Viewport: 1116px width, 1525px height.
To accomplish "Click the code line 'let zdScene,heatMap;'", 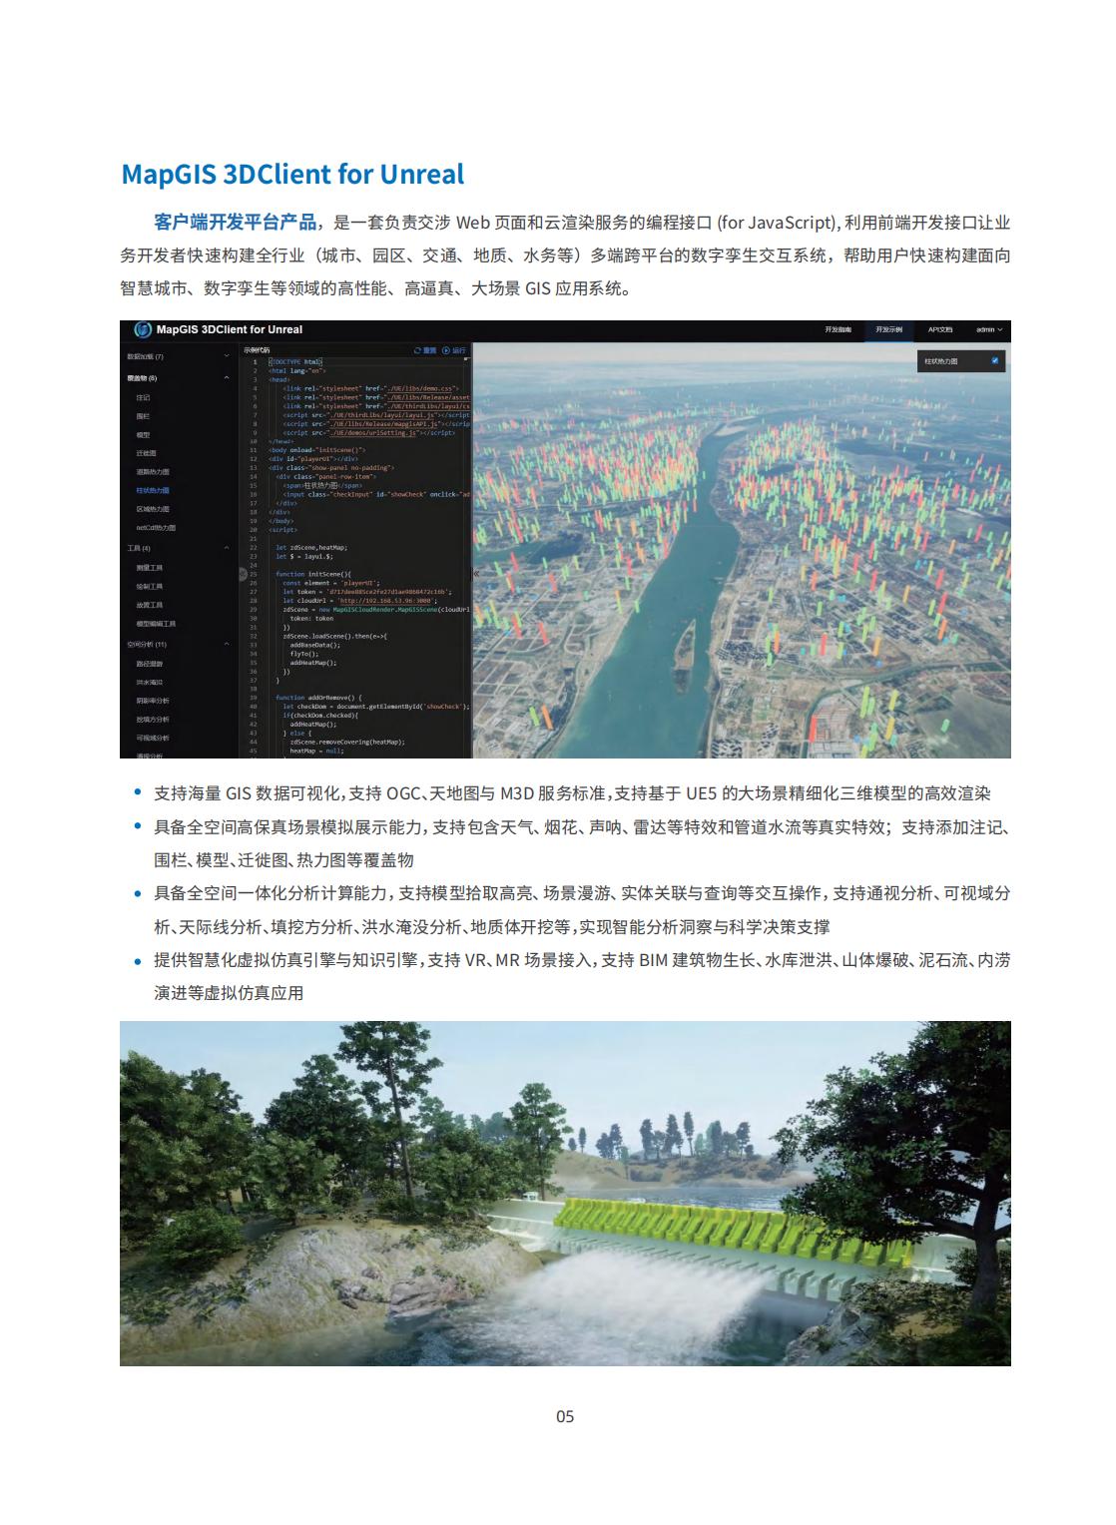I will (311, 548).
